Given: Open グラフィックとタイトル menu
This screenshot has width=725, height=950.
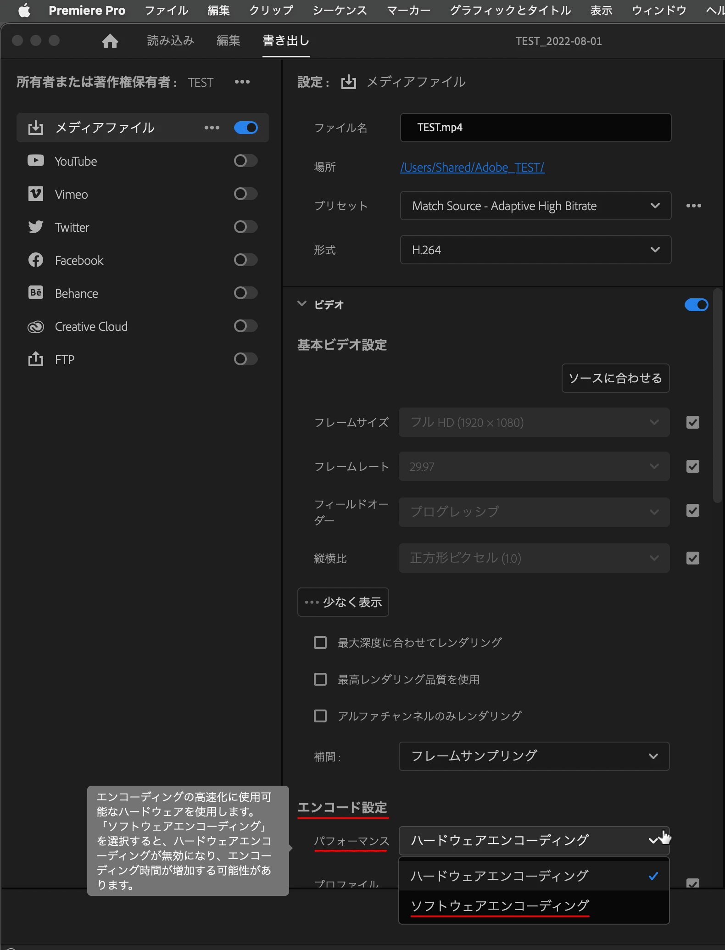Looking at the screenshot, I should pos(510,10).
